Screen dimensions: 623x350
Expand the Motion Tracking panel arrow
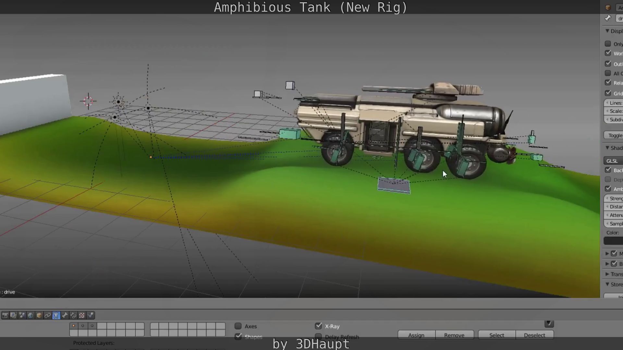(607, 254)
